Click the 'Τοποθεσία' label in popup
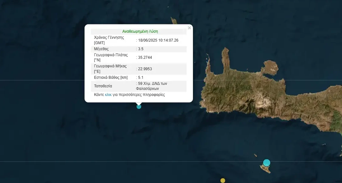 click(x=103, y=86)
